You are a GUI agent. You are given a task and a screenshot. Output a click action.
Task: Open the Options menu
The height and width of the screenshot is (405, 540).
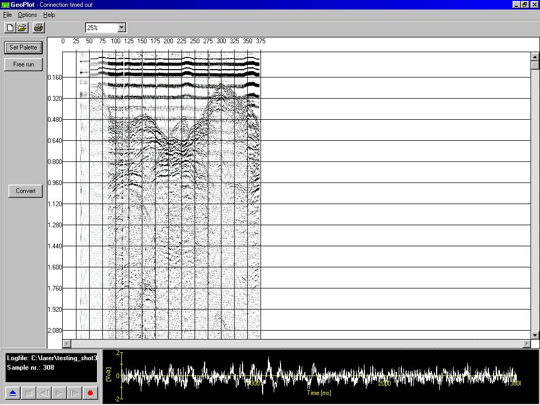click(27, 15)
